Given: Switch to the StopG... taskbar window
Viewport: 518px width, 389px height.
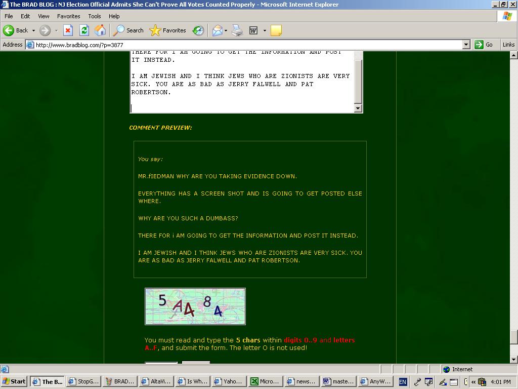Looking at the screenshot, I should click(83, 381).
